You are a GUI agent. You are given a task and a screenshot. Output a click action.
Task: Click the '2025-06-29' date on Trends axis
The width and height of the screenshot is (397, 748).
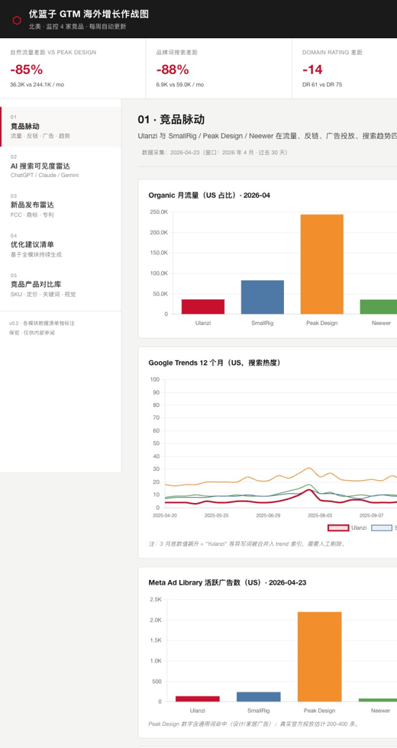click(268, 516)
